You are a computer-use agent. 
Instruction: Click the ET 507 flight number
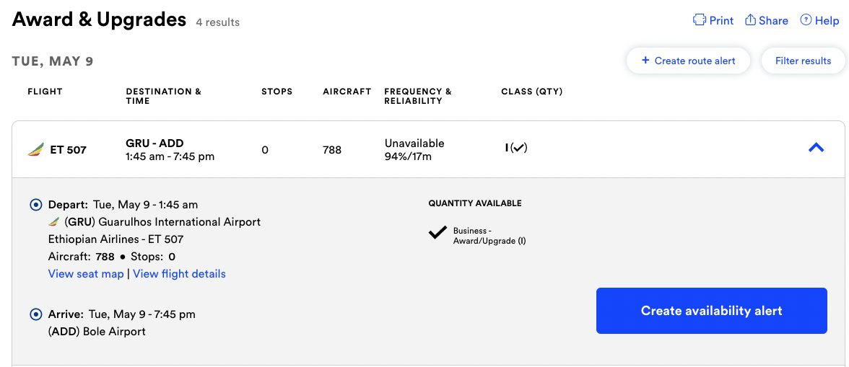click(68, 150)
